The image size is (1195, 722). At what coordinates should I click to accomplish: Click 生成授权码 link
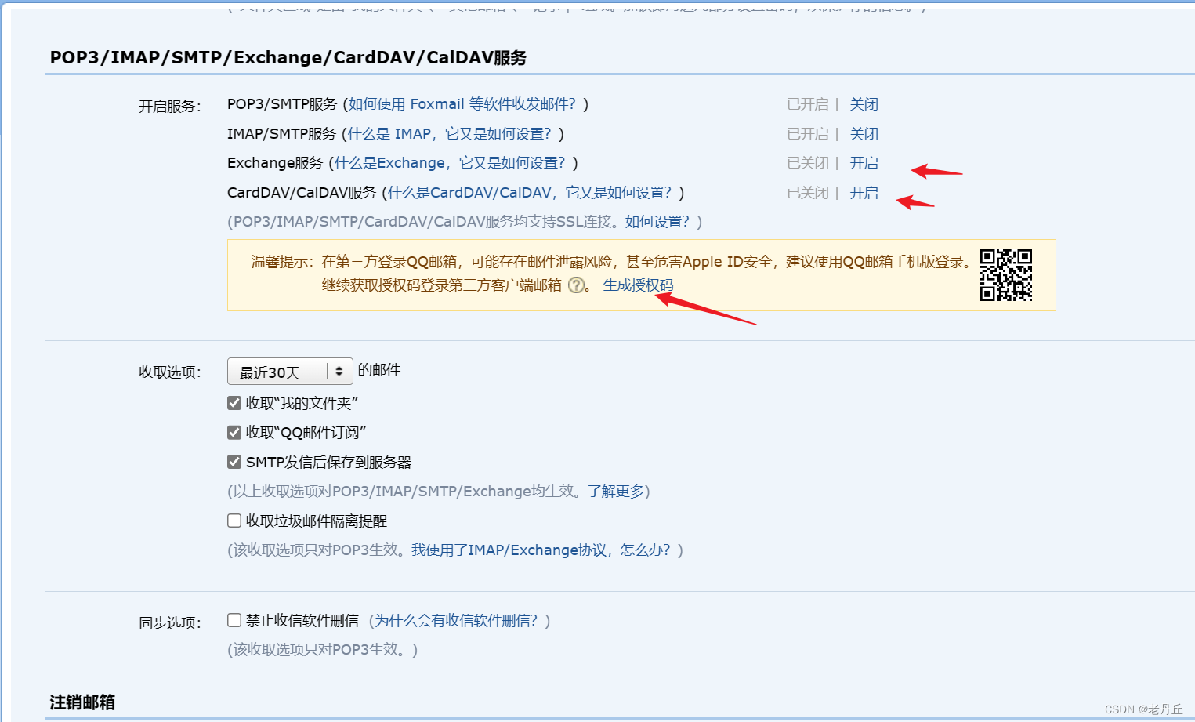(x=638, y=285)
